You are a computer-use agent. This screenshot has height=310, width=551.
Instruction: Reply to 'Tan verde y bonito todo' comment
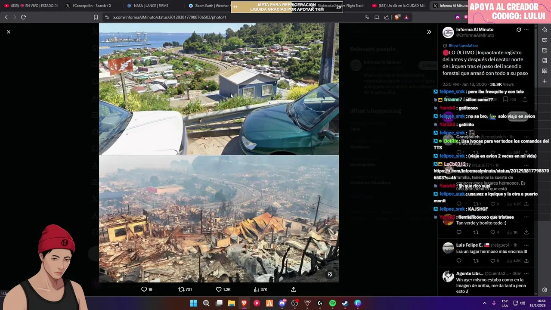(459, 232)
